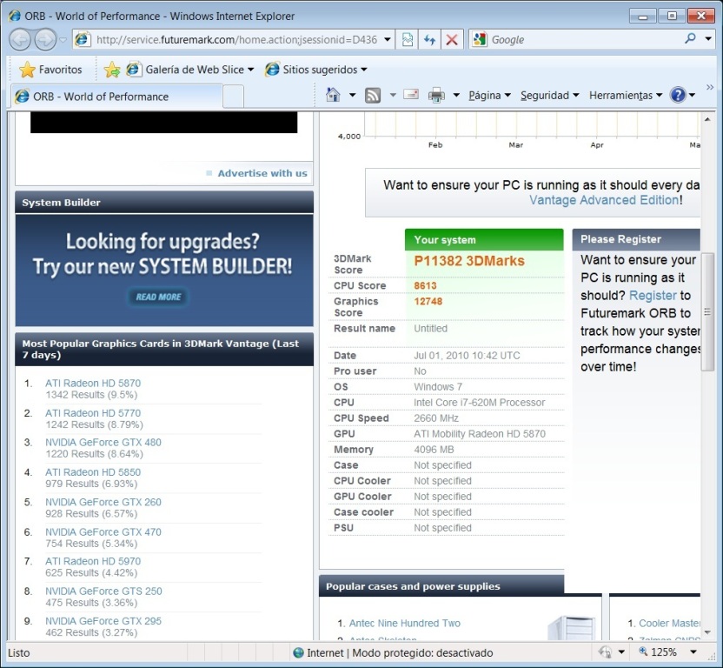Click the search magnifier icon

coord(690,39)
